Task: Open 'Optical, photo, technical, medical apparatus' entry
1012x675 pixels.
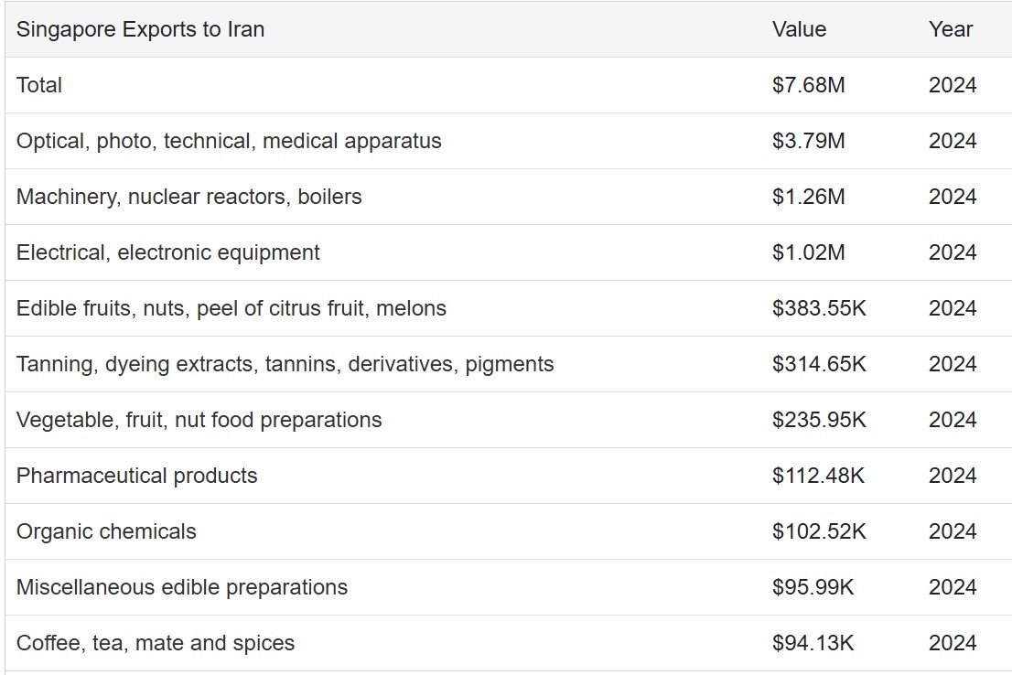Action: pos(229,141)
